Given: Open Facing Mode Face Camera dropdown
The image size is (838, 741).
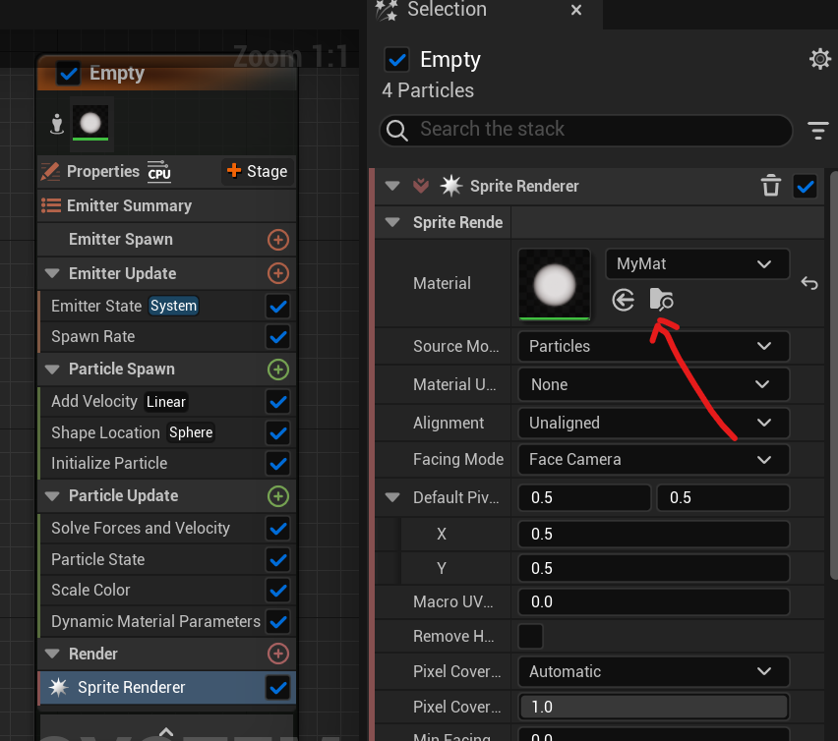Looking at the screenshot, I should point(654,459).
